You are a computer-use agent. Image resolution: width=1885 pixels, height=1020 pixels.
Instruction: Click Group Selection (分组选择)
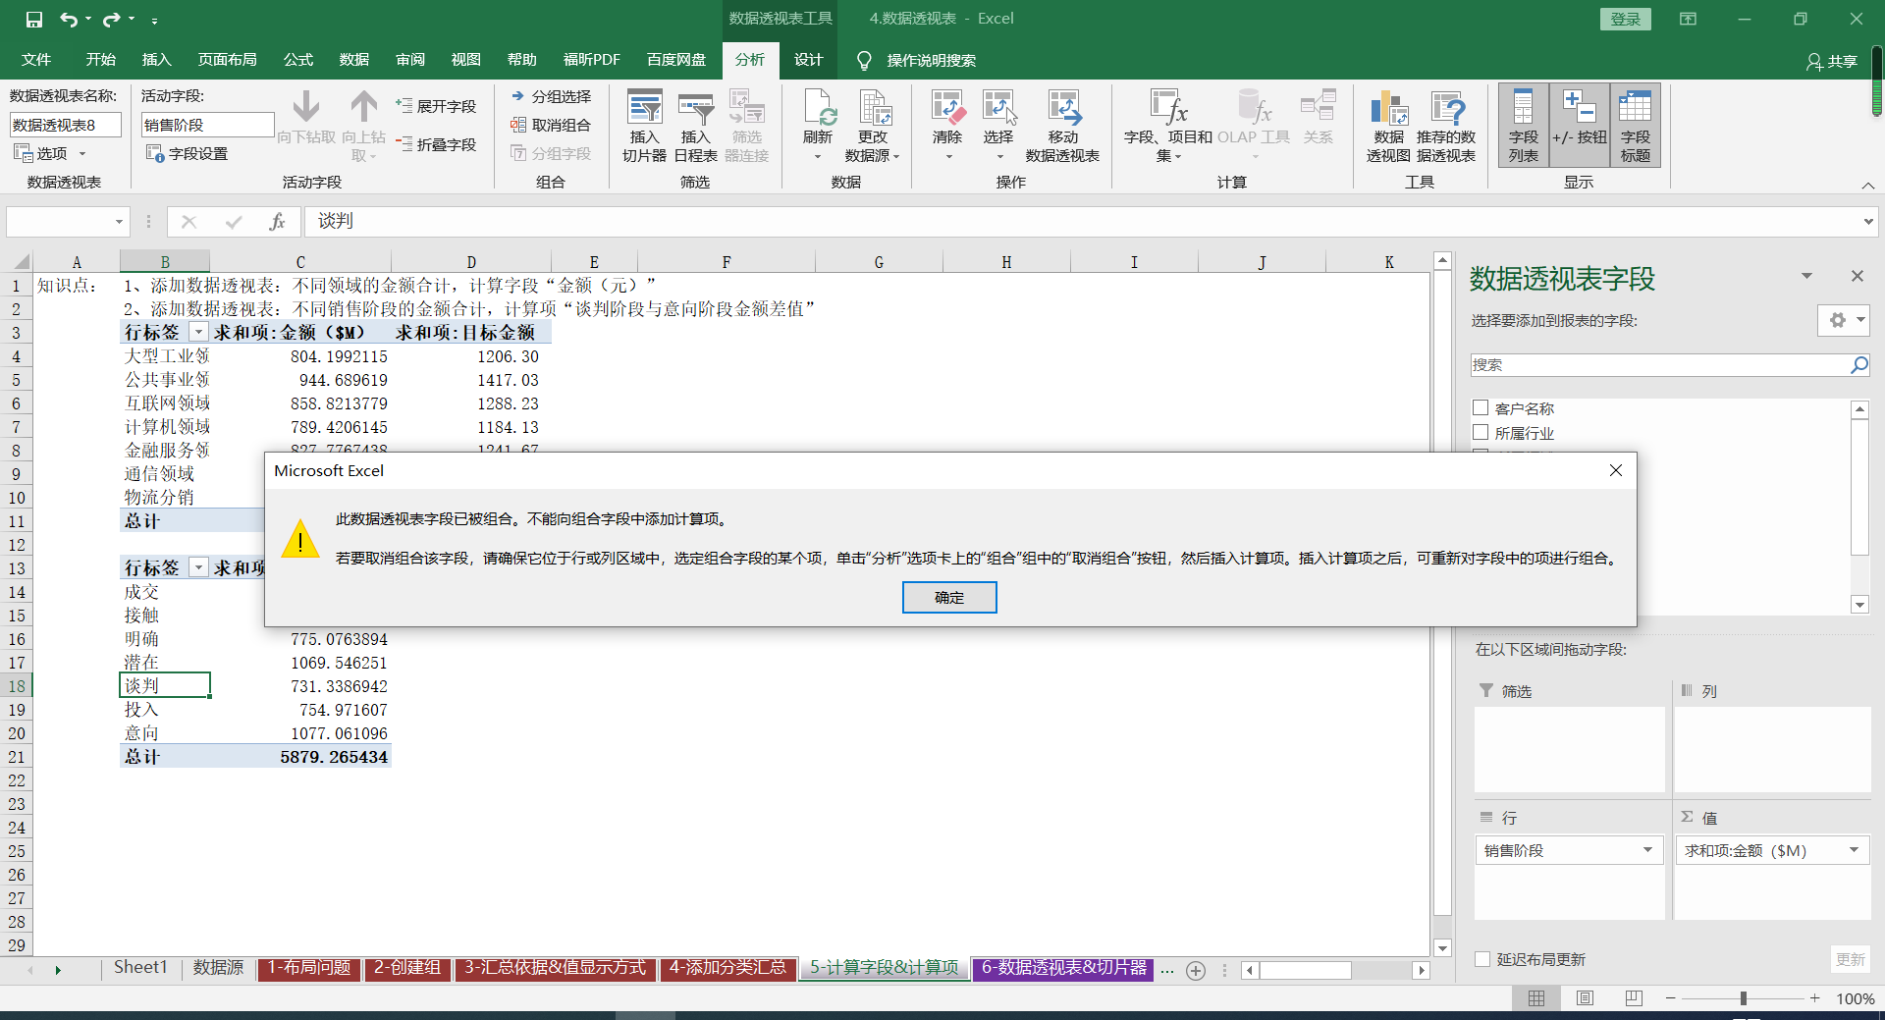pyautogui.click(x=551, y=96)
